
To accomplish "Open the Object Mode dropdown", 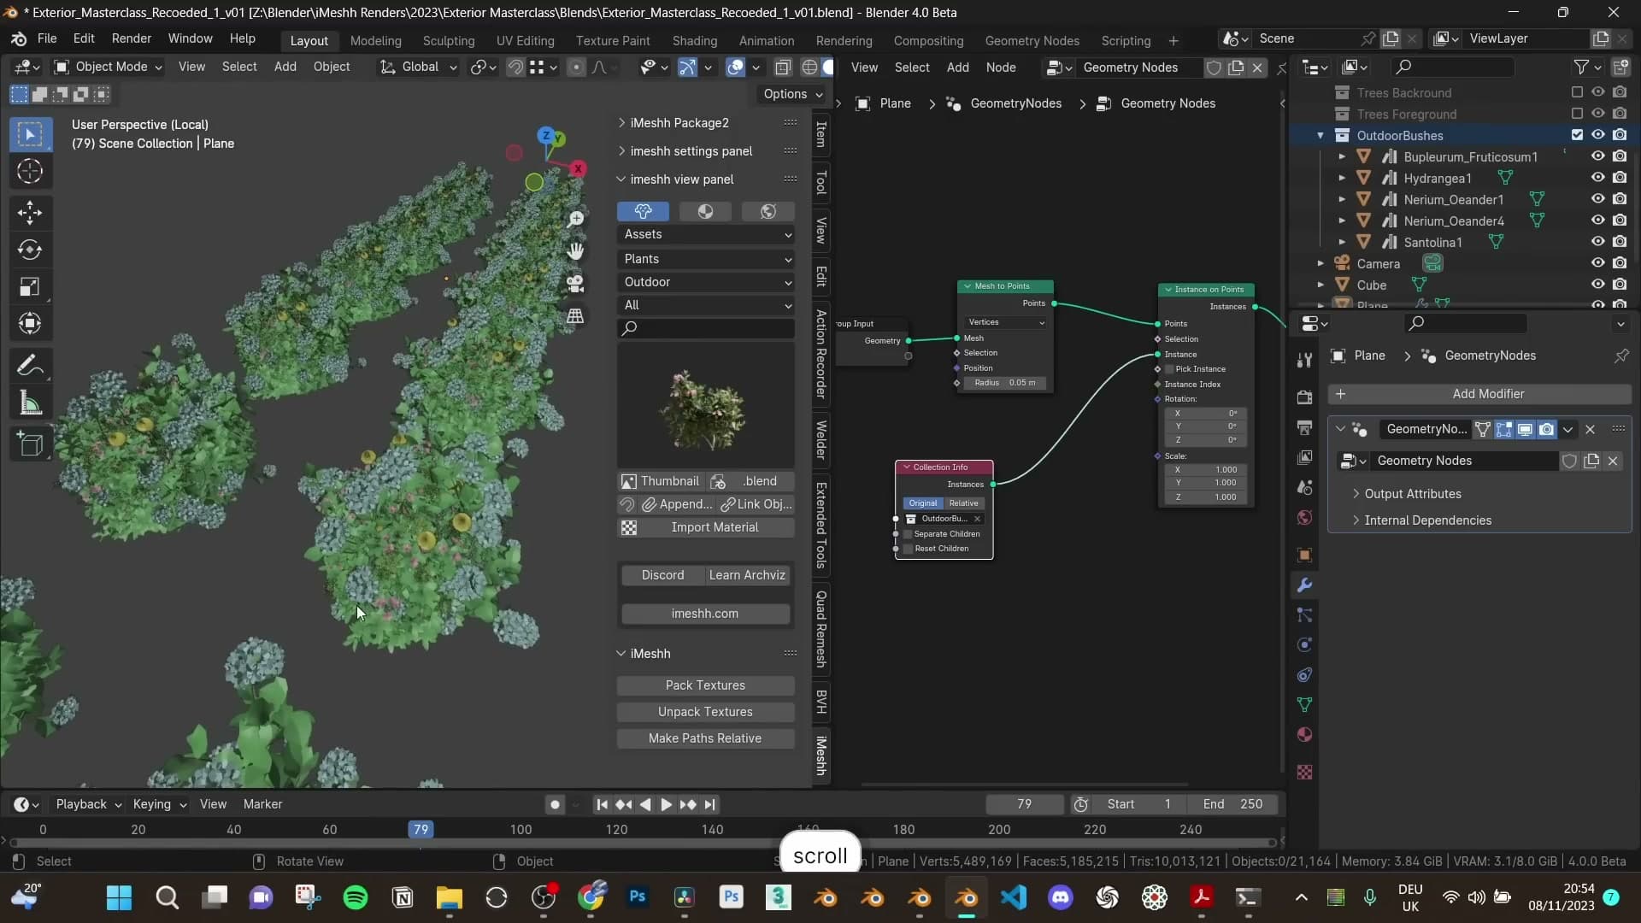I will point(108,67).
